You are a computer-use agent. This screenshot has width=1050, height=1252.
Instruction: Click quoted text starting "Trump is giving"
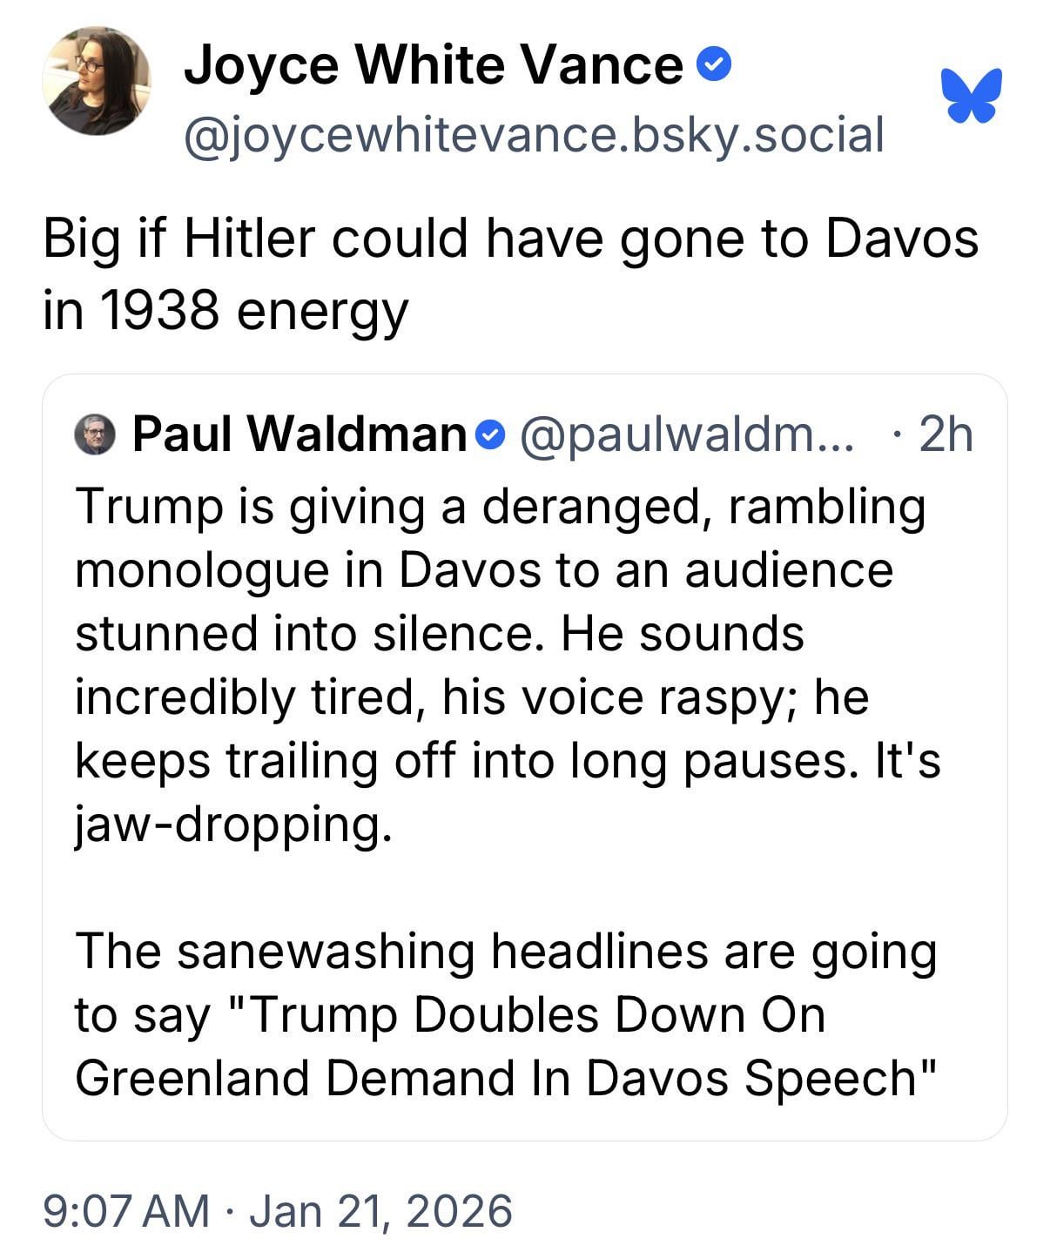500,506
